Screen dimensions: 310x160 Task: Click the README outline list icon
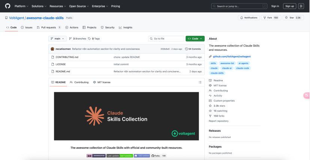[200, 82]
